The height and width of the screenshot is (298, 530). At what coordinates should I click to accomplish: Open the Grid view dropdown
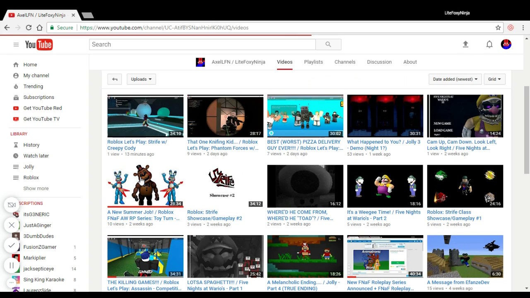494,79
